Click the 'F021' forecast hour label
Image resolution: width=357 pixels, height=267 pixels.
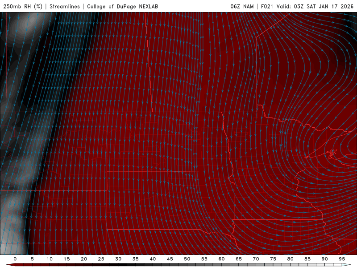pyautogui.click(x=267, y=6)
